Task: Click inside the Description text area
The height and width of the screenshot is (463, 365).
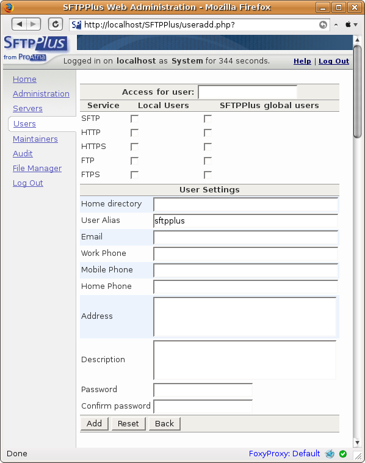Action: click(x=245, y=360)
